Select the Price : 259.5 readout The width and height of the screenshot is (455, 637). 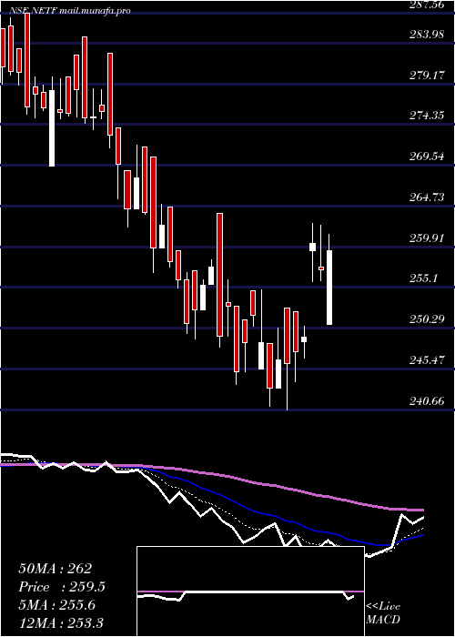62,587
